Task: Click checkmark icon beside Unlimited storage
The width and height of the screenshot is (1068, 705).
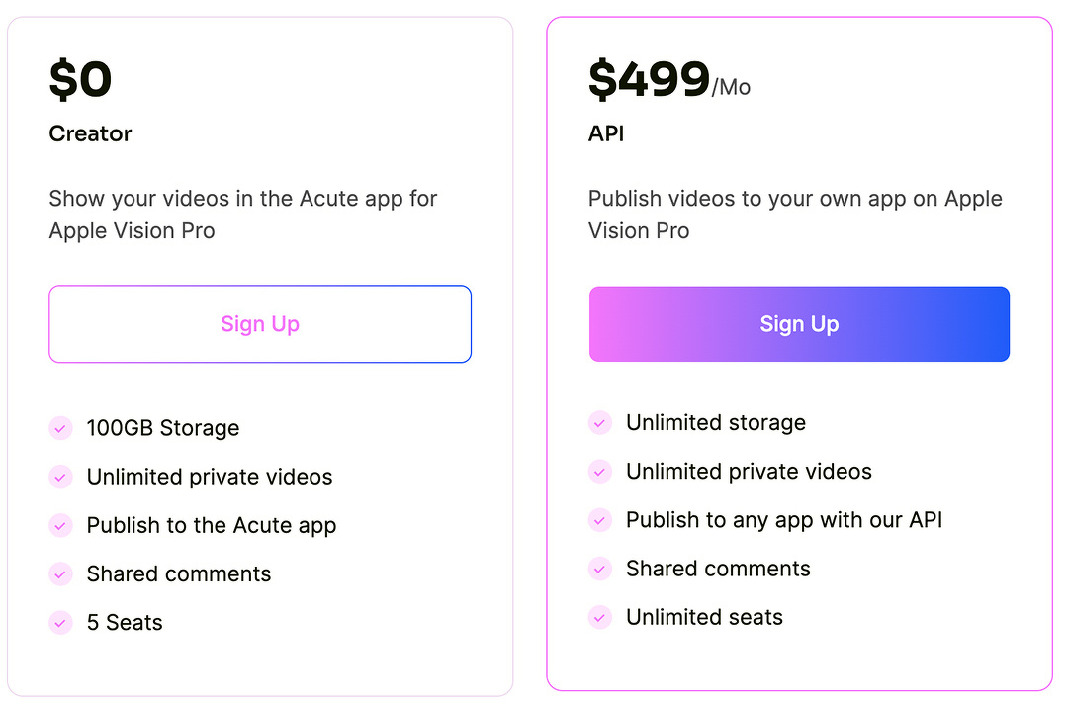Action: tap(600, 423)
